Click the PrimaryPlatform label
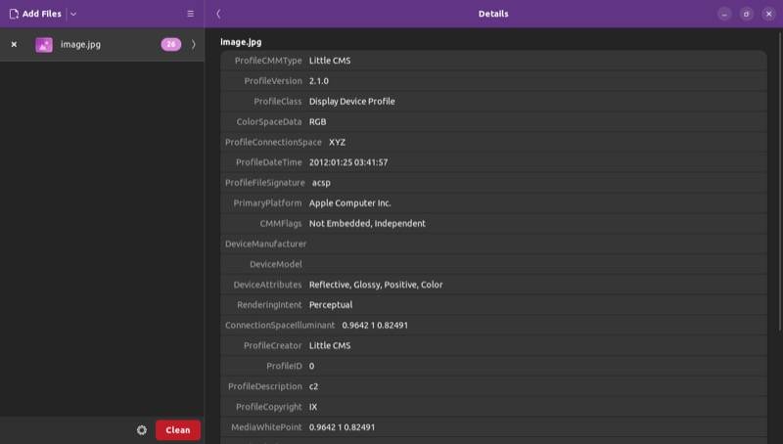Viewport: 783px width, 444px height. pyautogui.click(x=267, y=203)
